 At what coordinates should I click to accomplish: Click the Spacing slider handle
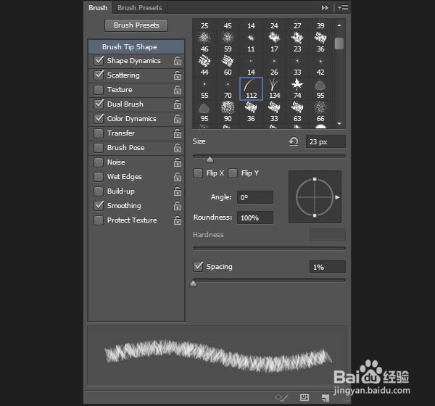(194, 283)
